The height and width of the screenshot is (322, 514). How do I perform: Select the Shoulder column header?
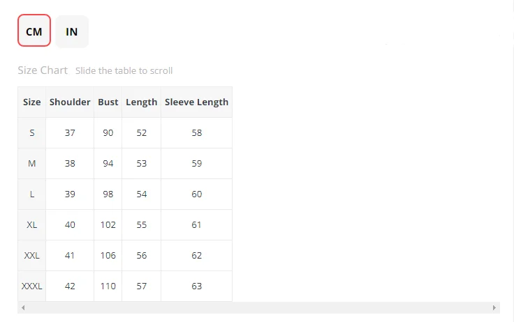(70, 102)
